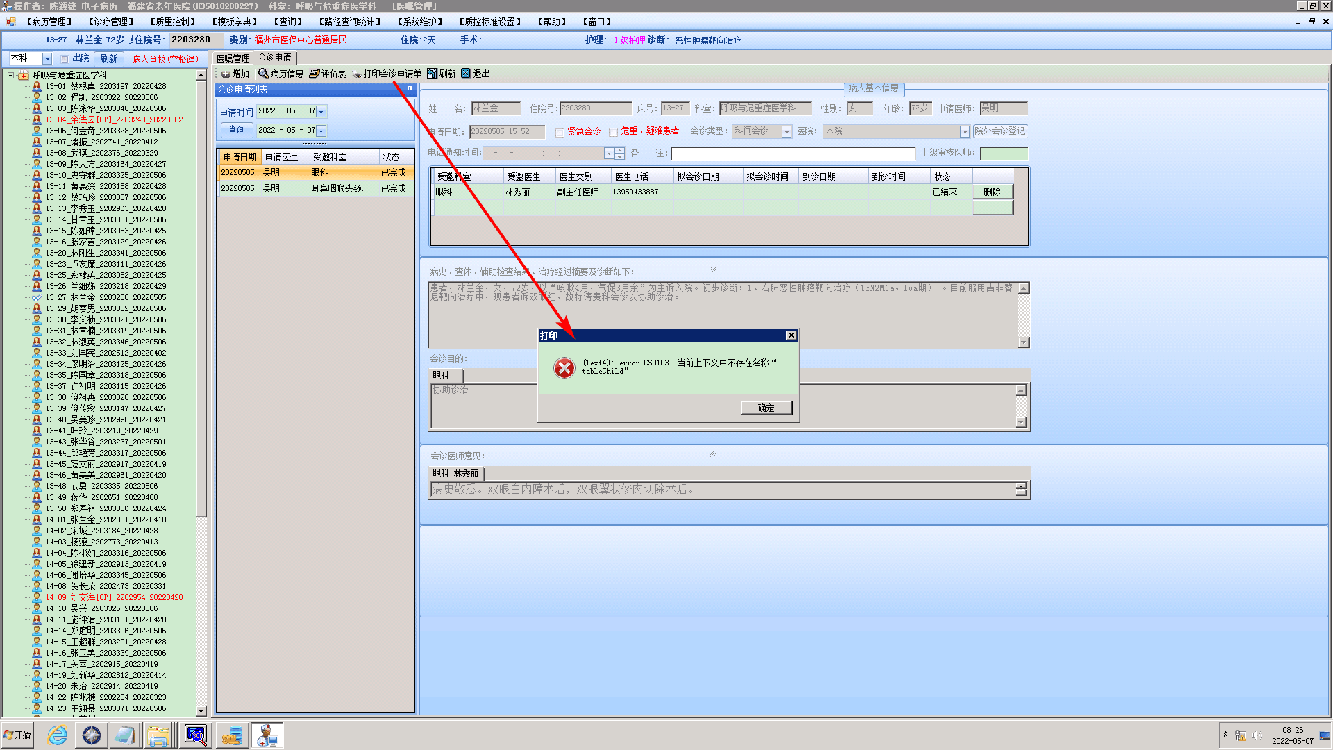Open 病历信息 magnifier toolbar icon
The height and width of the screenshot is (750, 1333).
264,74
